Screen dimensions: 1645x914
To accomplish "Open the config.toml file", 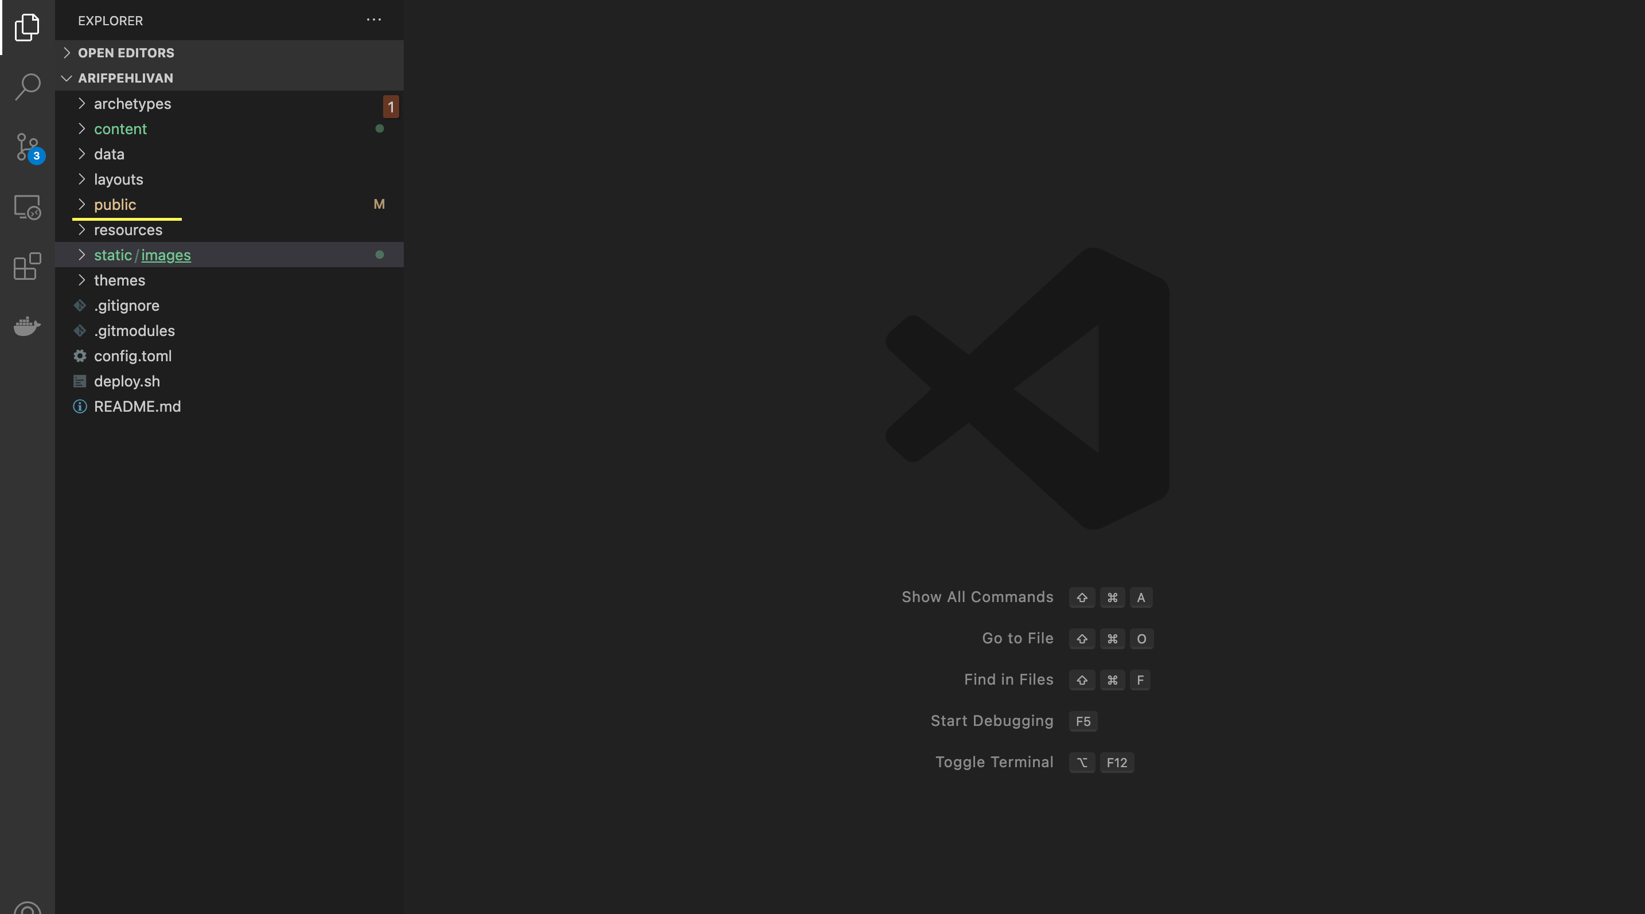I will click(229, 356).
